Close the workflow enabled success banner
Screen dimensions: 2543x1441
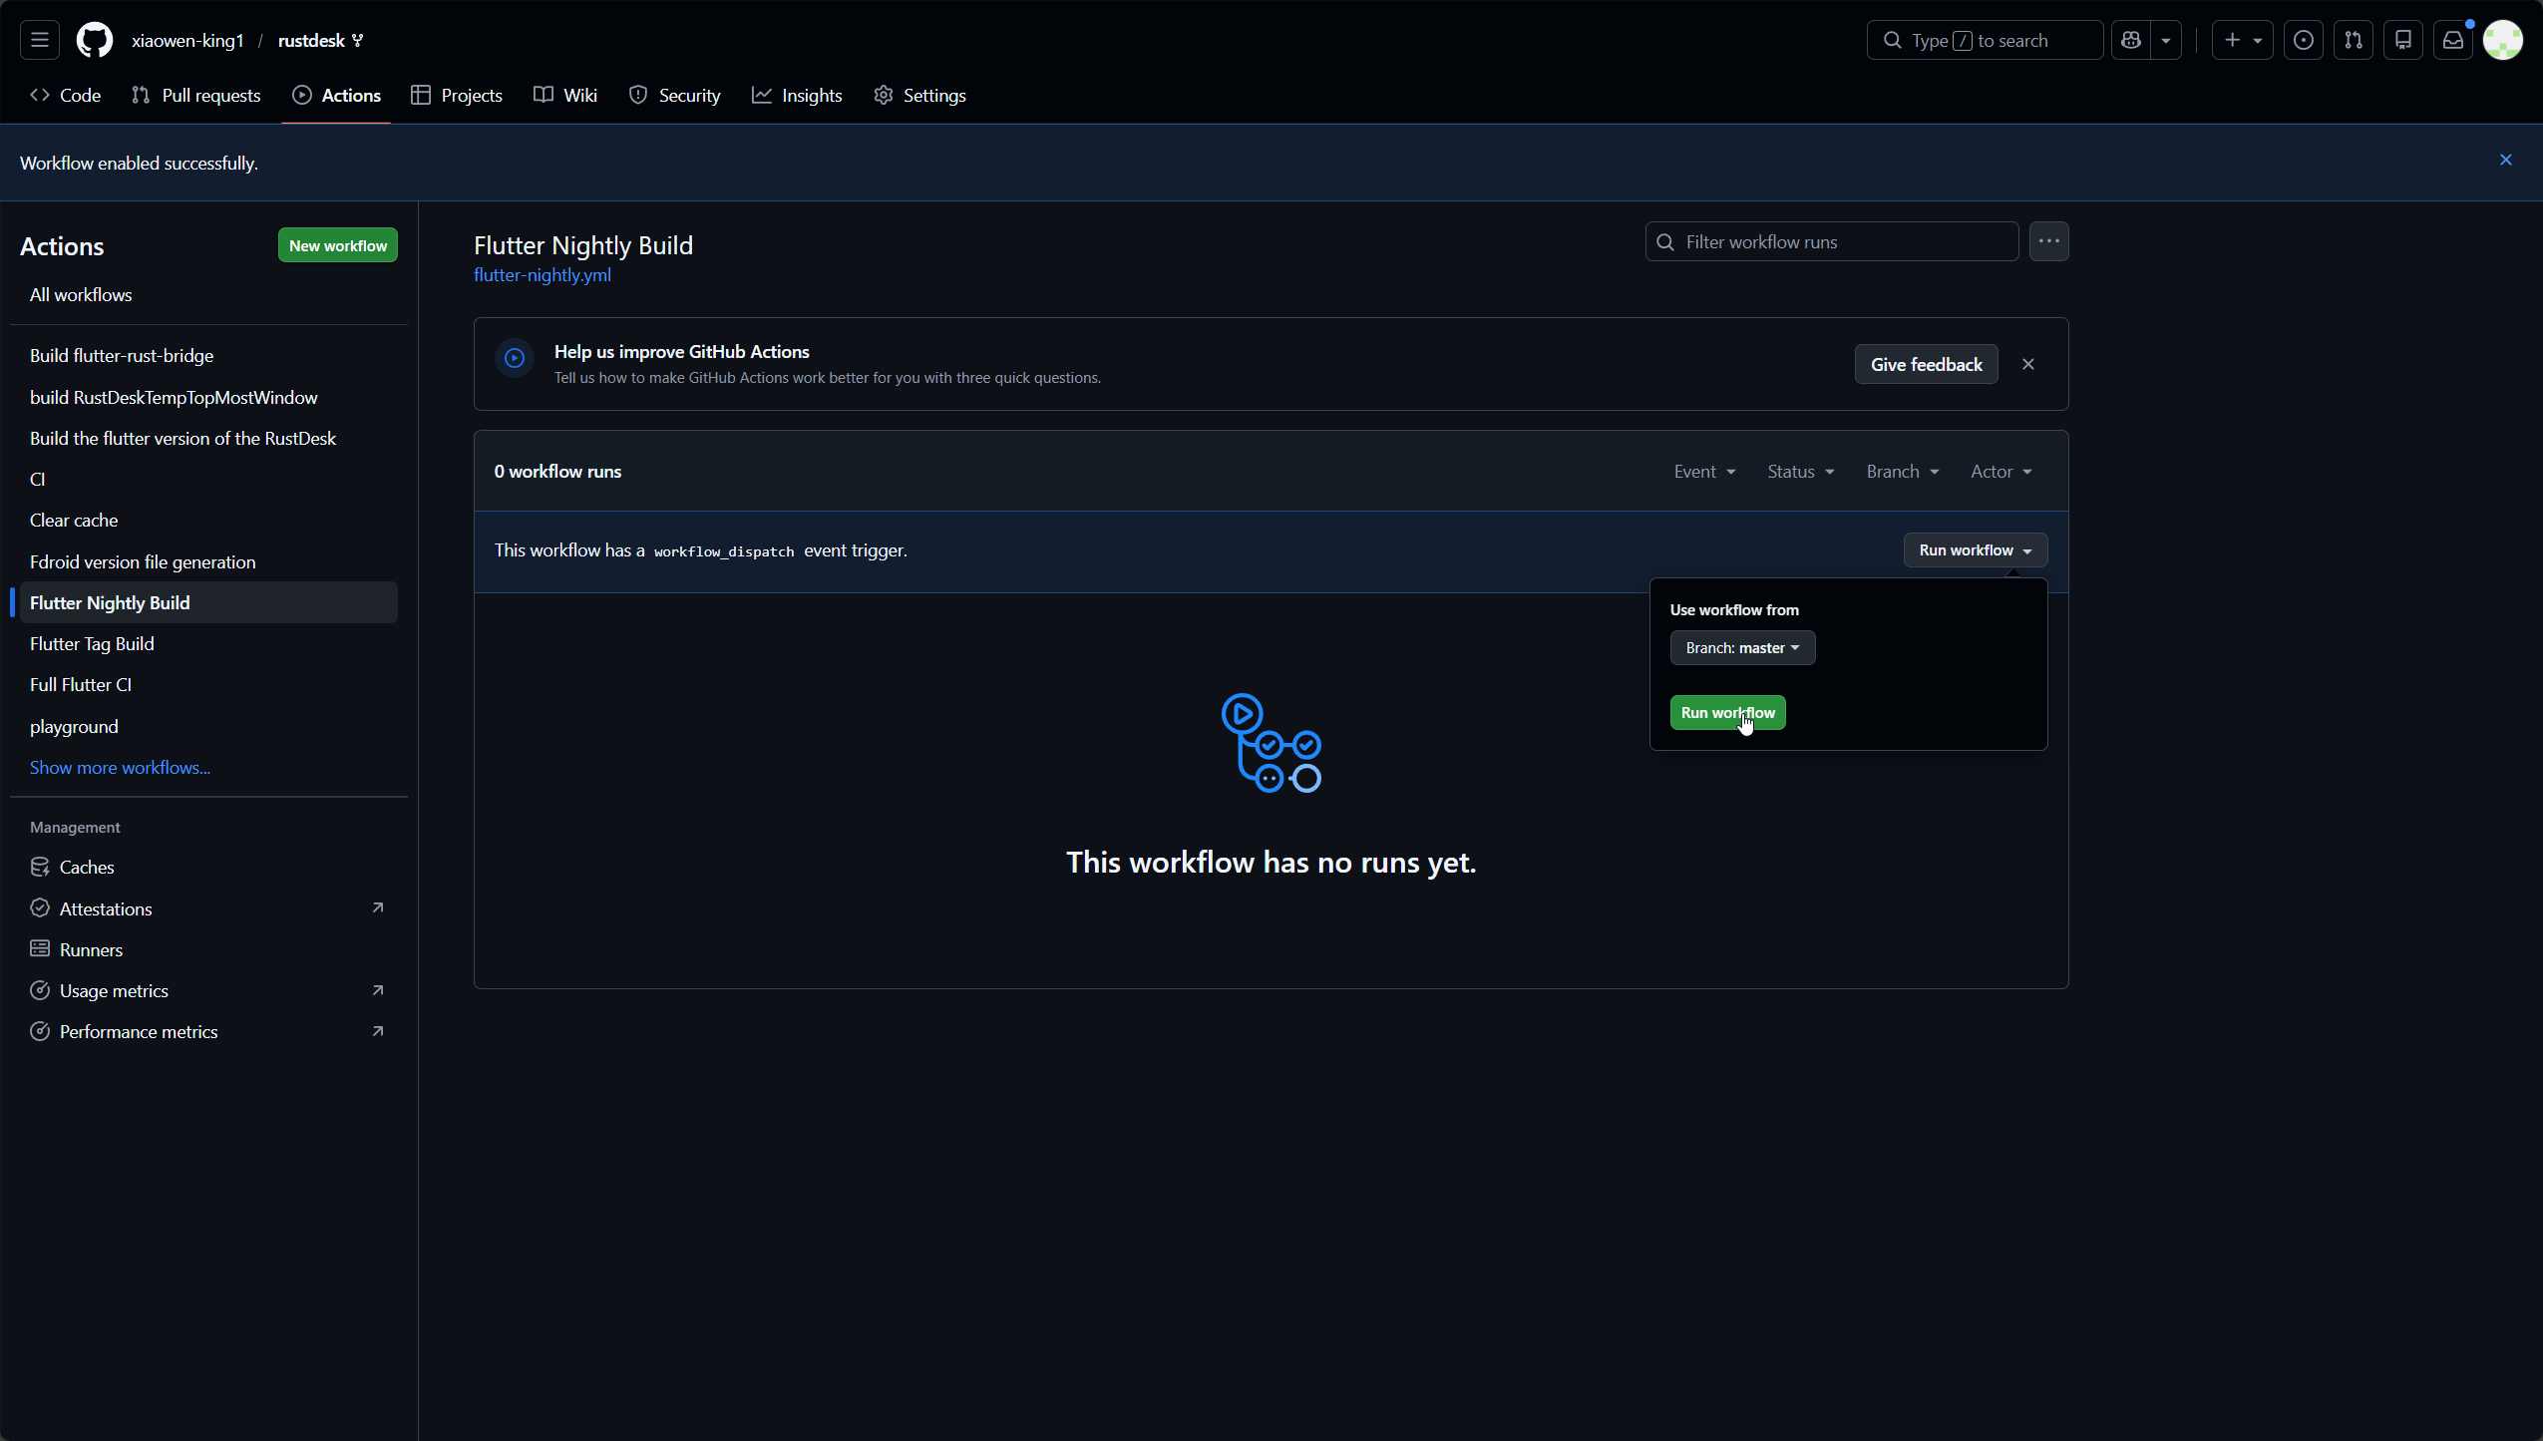click(2505, 160)
